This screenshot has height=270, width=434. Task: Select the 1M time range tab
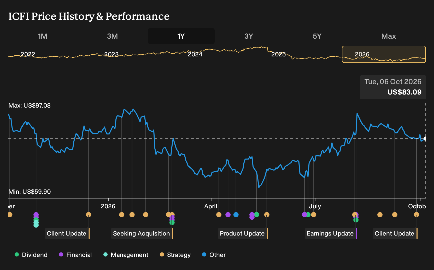43,36
